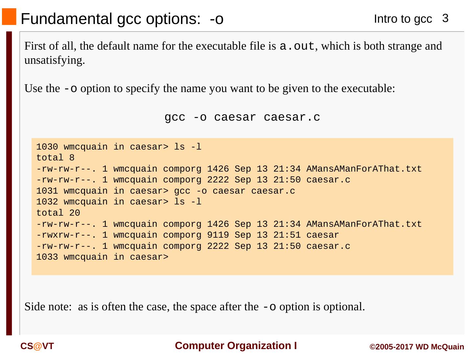
Task: Click the "a.out" monospace text
Action: coord(297,46)
